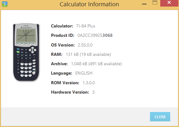
Task: Maximize the Calculator Information window
Action: (x=155, y=3)
